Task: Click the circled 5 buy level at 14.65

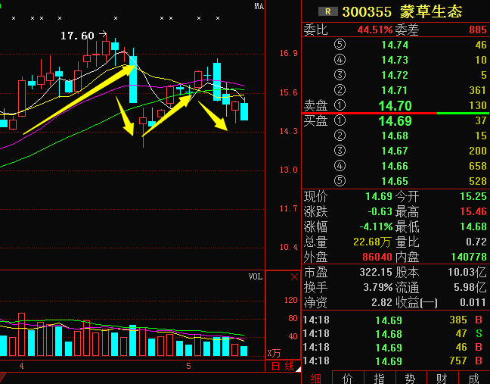Action: (340, 181)
